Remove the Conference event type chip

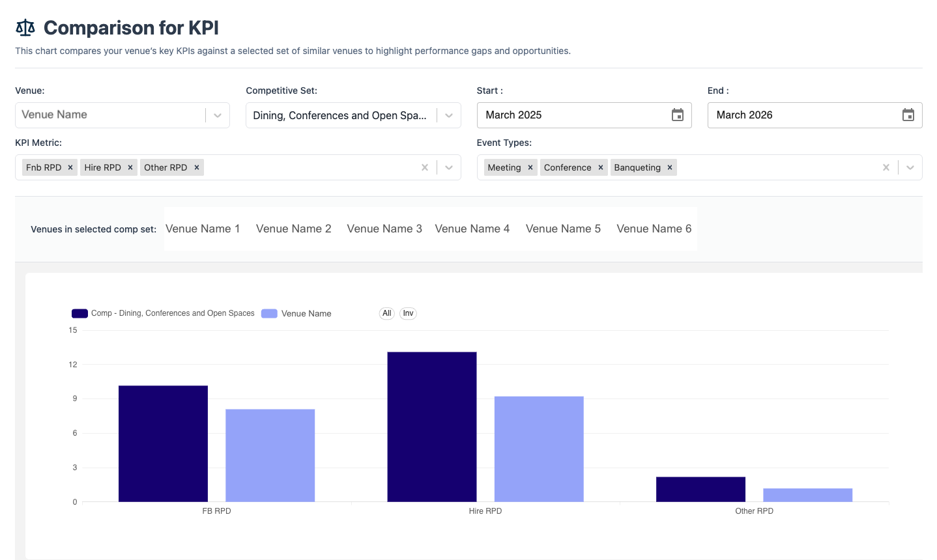pyautogui.click(x=600, y=167)
